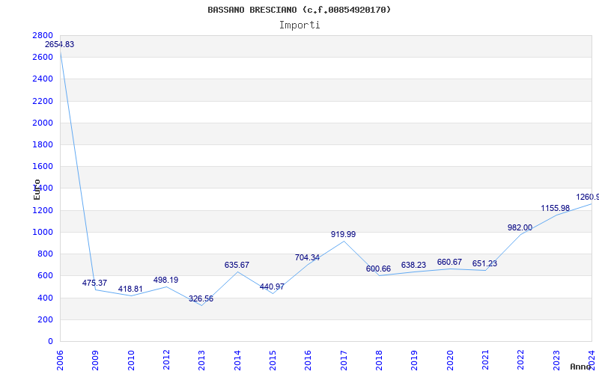
Task: Click the 2016 year axis label
Action: tap(308, 361)
